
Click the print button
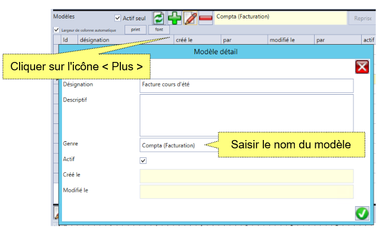135,30
